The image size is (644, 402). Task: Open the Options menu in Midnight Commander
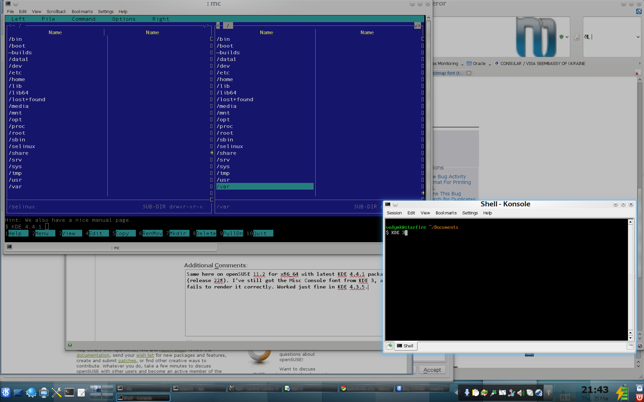pos(124,19)
